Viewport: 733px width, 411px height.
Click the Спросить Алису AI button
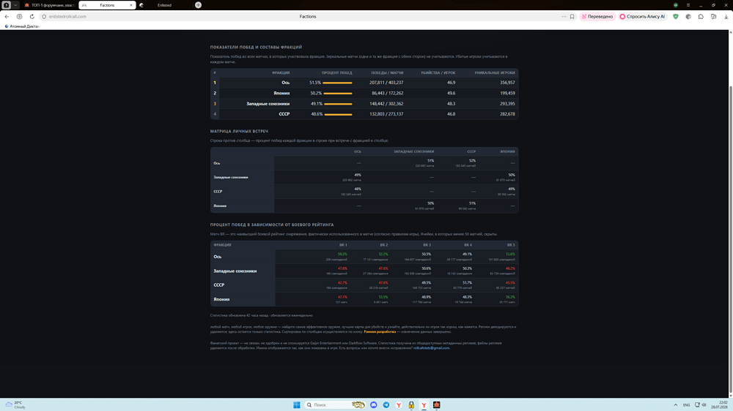pyautogui.click(x=642, y=16)
